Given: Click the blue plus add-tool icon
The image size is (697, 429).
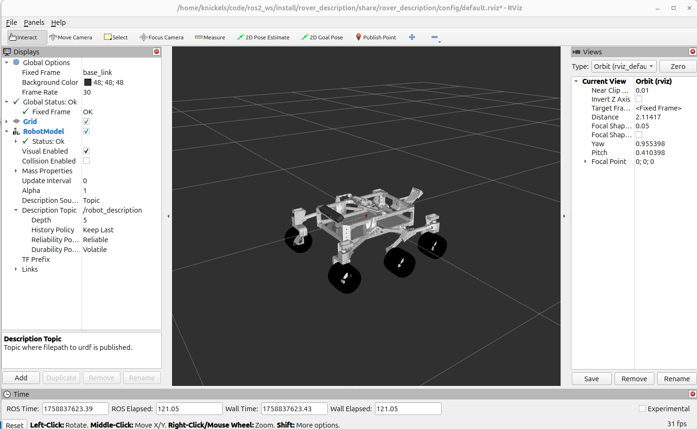Looking at the screenshot, I should pos(412,37).
